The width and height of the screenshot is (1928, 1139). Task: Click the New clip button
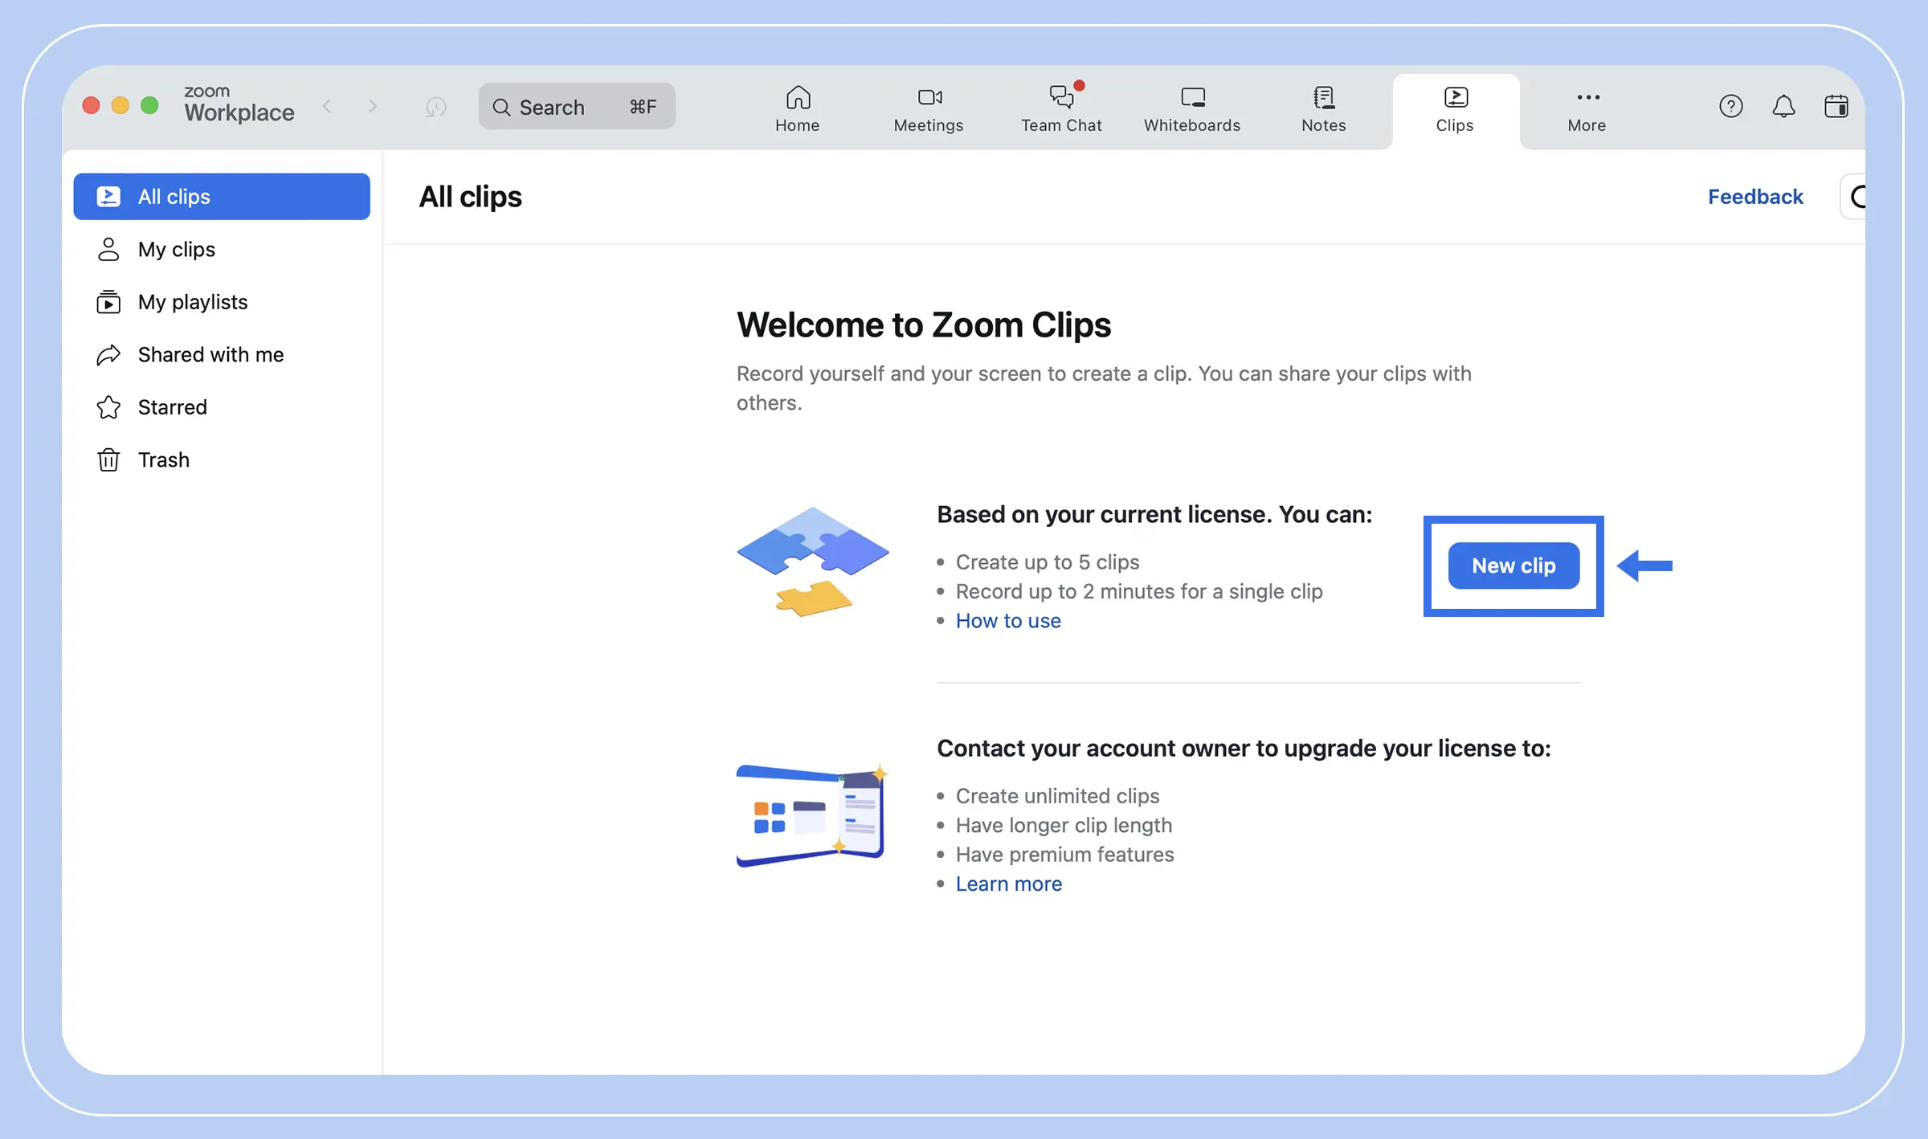(1513, 565)
